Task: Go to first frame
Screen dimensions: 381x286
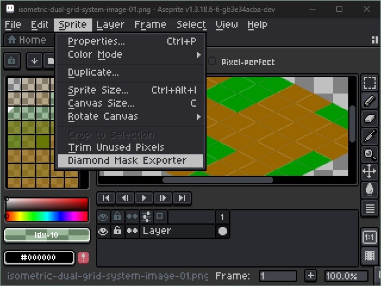Action: 106,198
